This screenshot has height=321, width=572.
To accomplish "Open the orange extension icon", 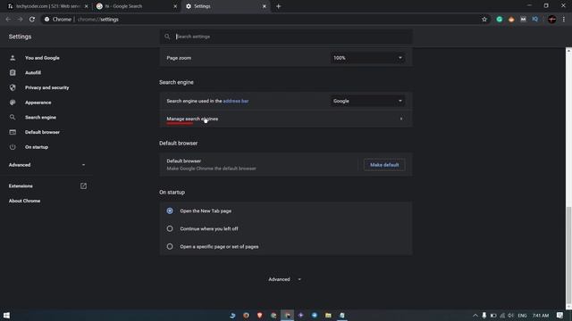I will (511, 20).
